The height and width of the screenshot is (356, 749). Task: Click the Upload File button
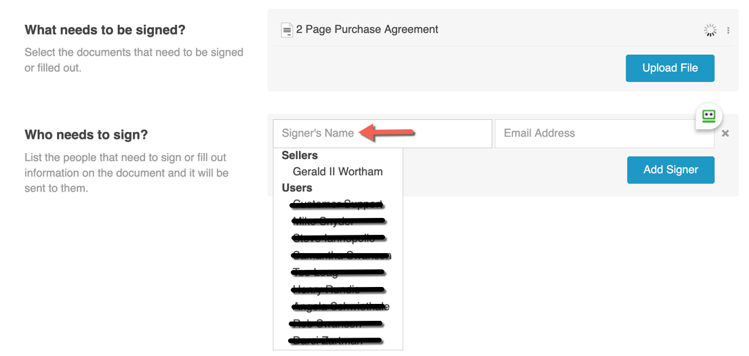pyautogui.click(x=670, y=68)
